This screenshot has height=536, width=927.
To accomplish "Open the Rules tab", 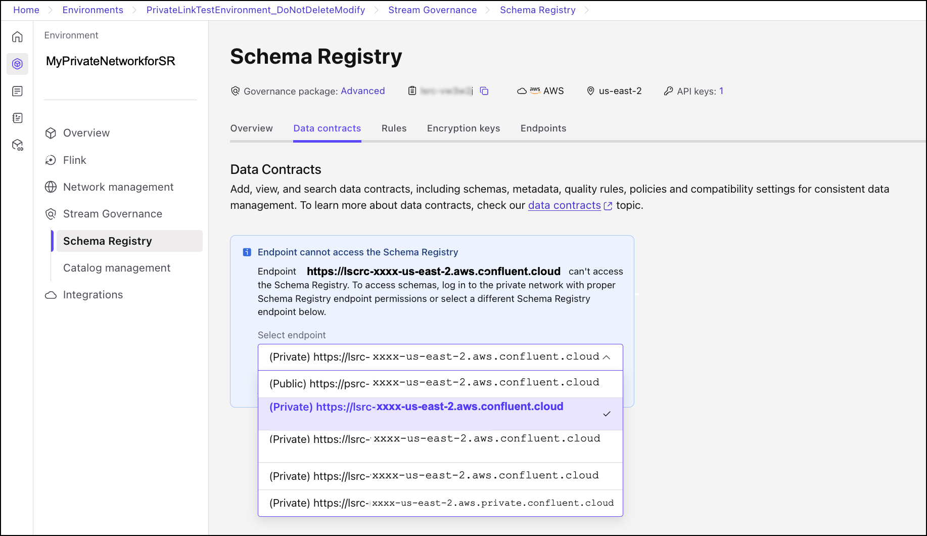I will click(x=394, y=128).
